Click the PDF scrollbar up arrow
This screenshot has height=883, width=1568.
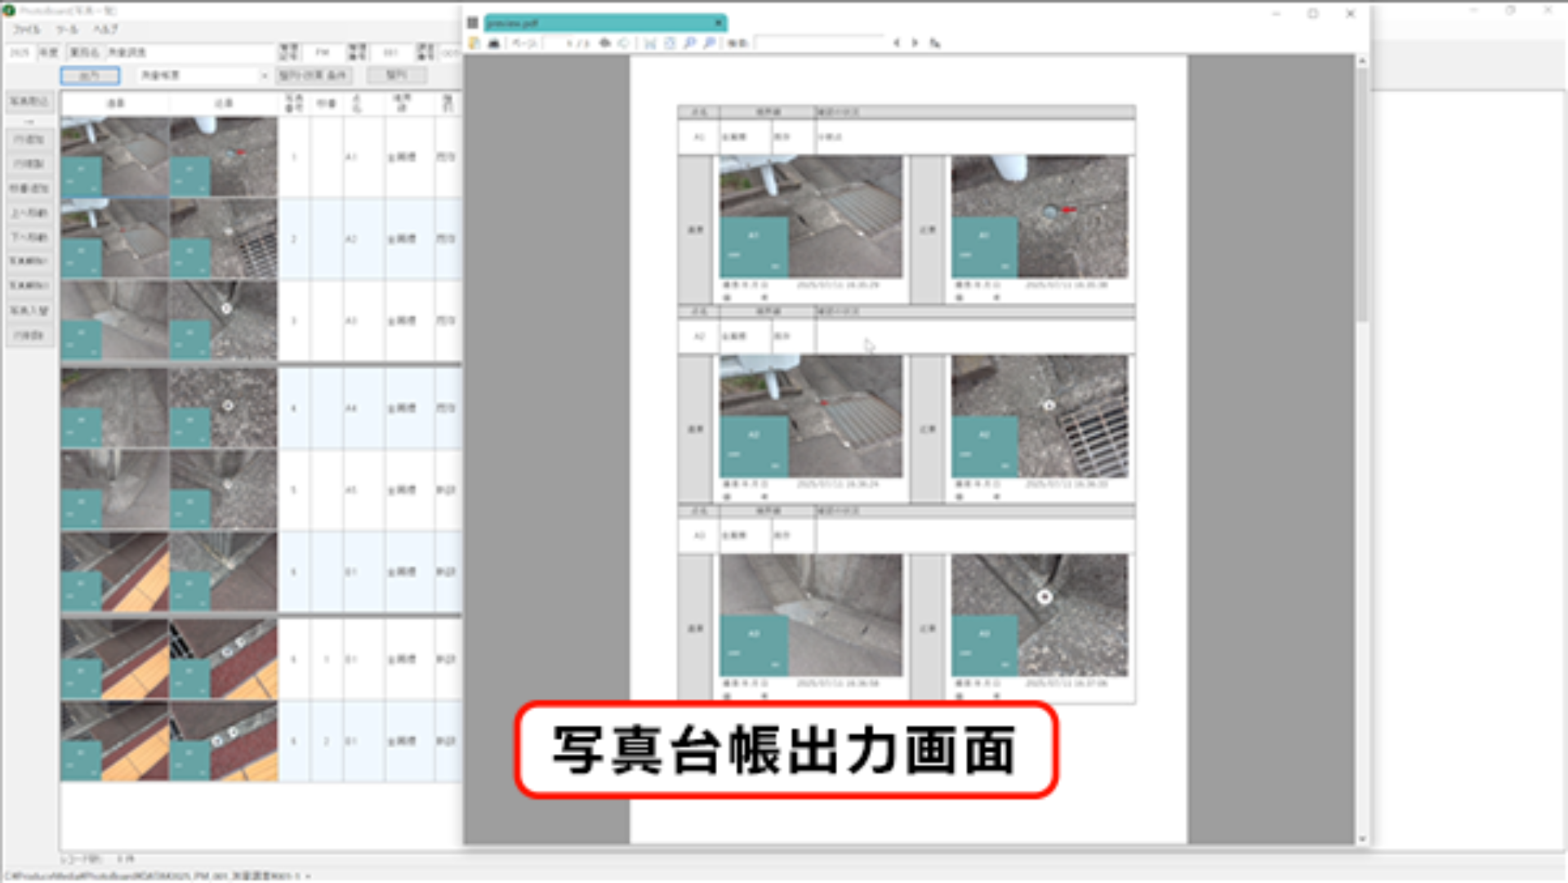point(1361,61)
